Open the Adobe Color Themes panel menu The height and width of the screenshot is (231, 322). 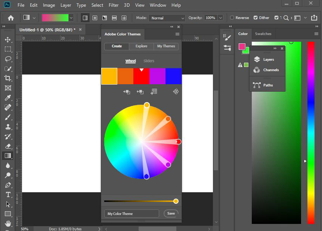(177, 34)
